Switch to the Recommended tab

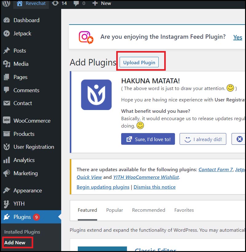(x=149, y=210)
